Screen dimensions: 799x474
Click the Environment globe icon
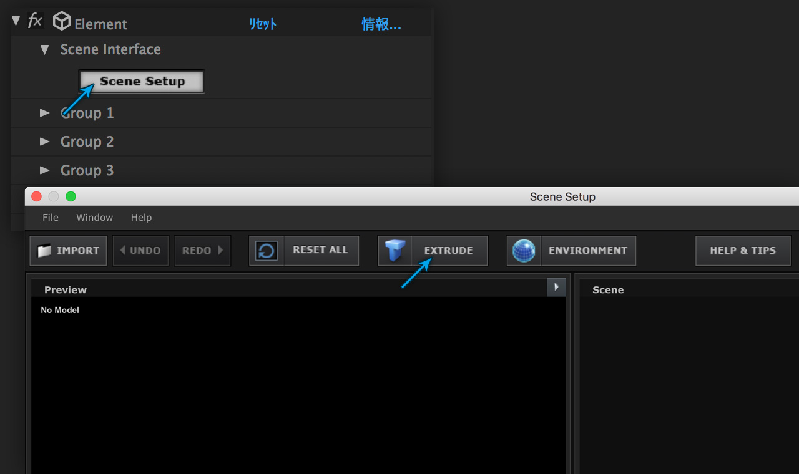point(524,251)
